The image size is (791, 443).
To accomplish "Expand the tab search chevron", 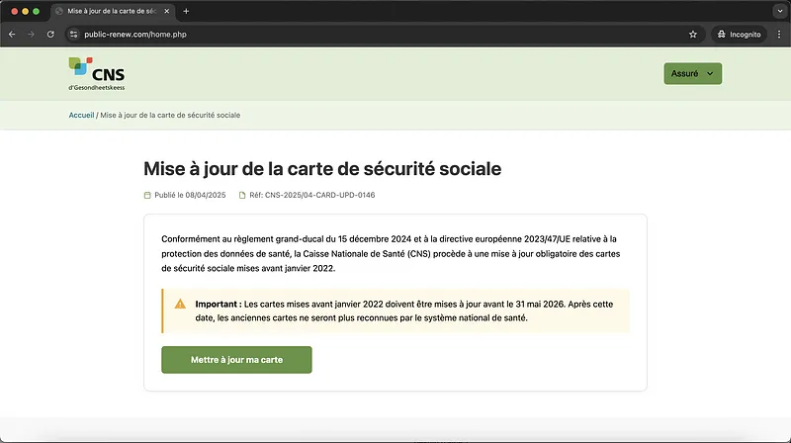I will [780, 11].
